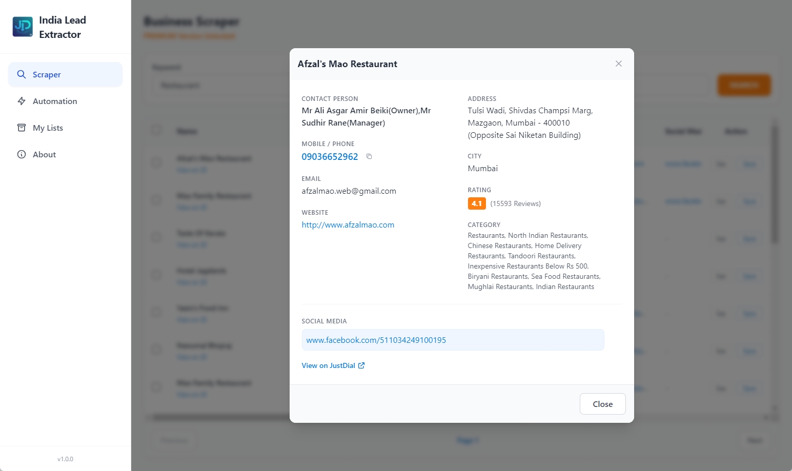The width and height of the screenshot is (792, 471).
Task: Toggle the select-all checkbox in the table header
Action: [x=157, y=131]
